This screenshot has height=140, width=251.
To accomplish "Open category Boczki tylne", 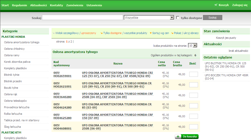I will point(11,88).
